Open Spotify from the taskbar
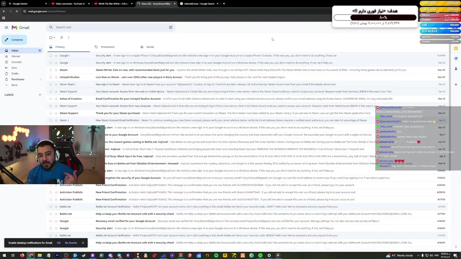 (x=216, y=255)
